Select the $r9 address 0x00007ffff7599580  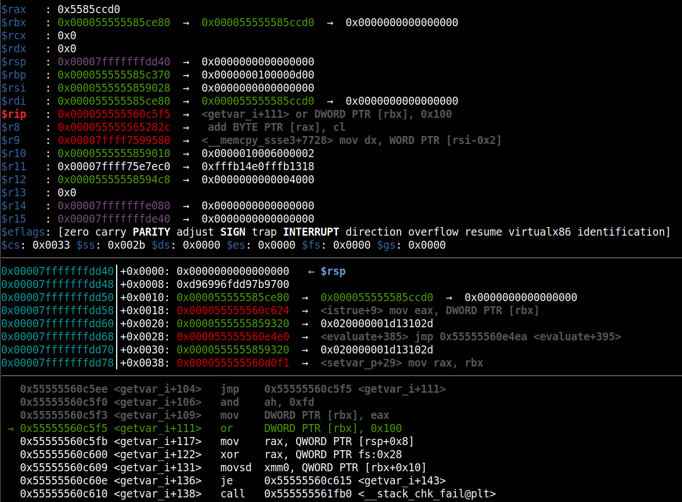[114, 140]
